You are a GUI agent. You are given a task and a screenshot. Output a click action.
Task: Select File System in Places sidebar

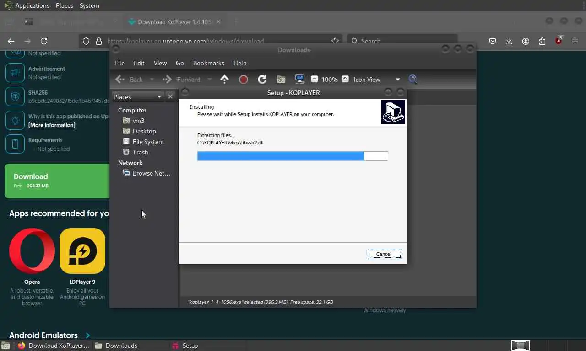click(143, 142)
